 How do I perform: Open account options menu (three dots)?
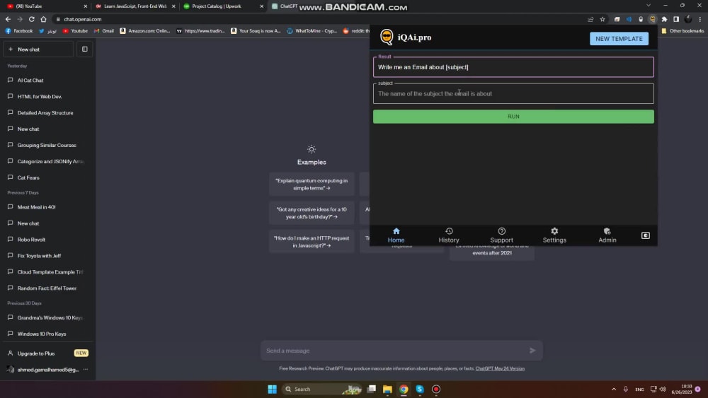coord(86,370)
